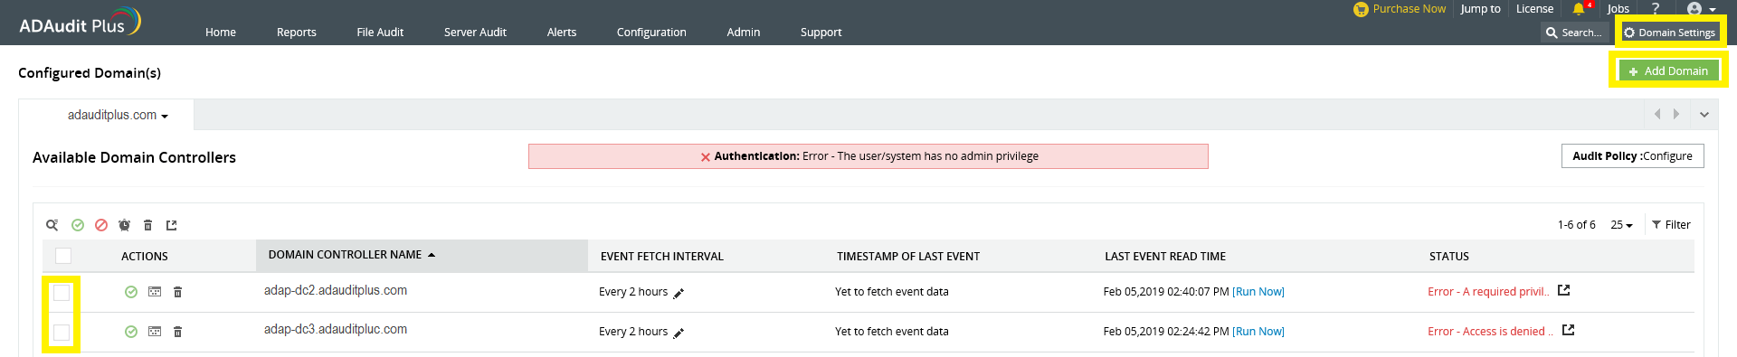The width and height of the screenshot is (1737, 357).
Task: Open the File Audit tab
Action: (x=380, y=32)
